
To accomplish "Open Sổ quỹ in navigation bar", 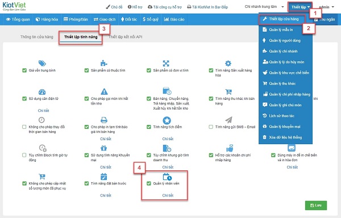I will (151, 19).
